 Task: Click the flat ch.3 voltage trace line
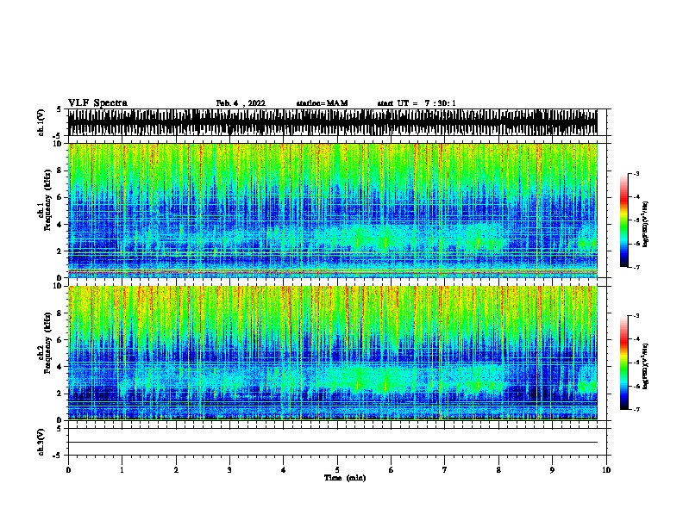(333, 443)
